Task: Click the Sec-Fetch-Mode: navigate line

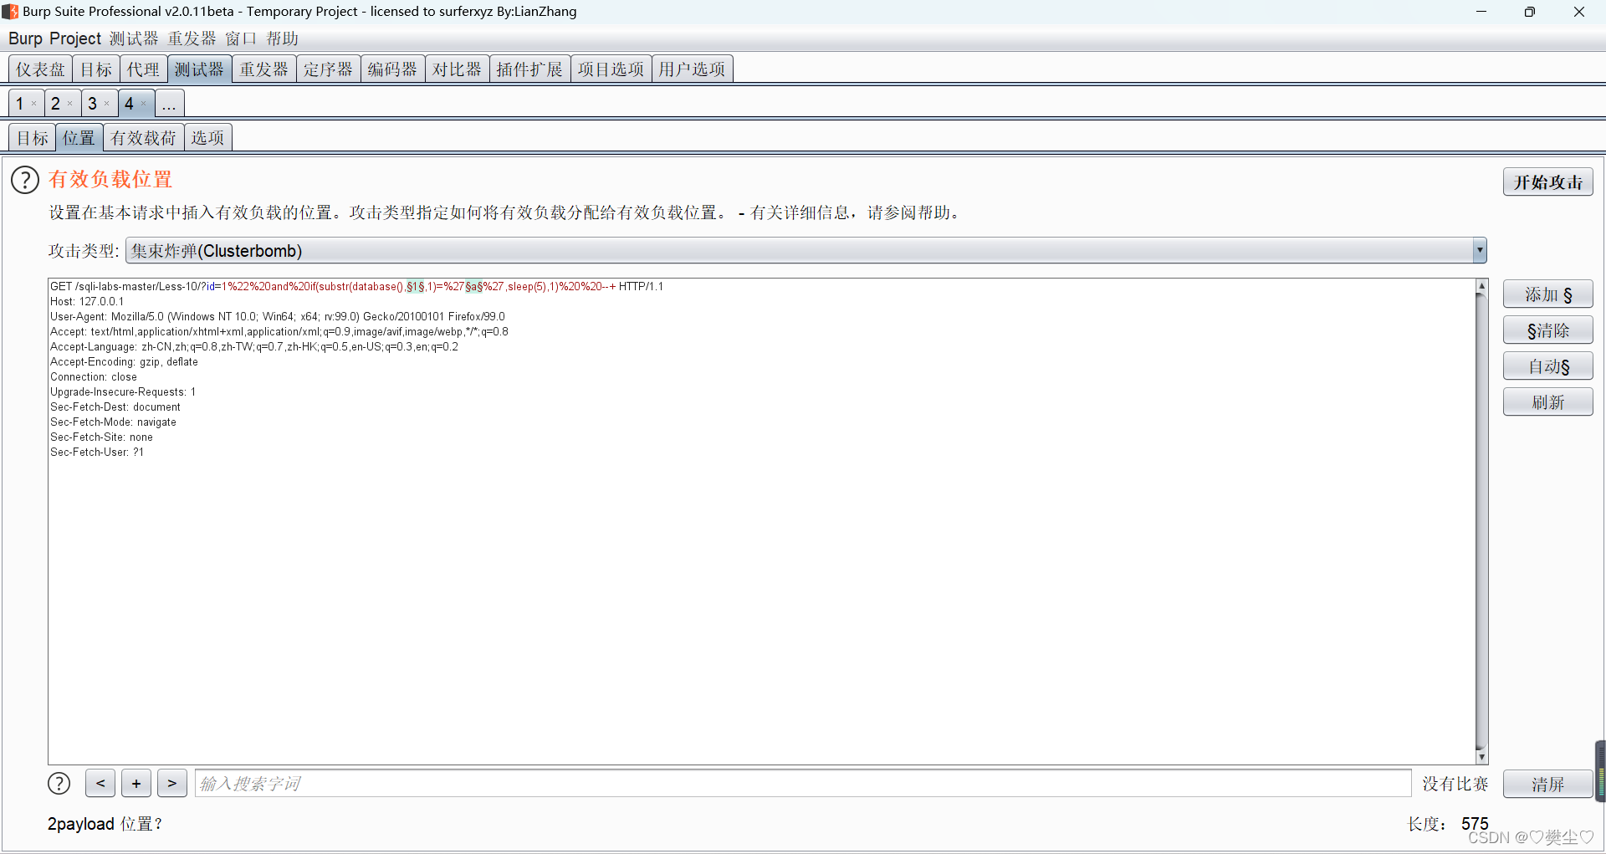Action: (113, 422)
